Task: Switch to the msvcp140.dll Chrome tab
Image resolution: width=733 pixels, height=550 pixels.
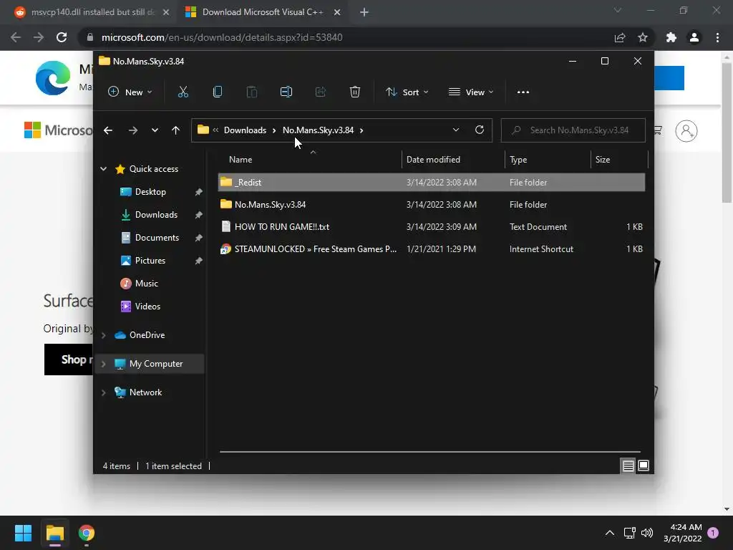Action: tap(92, 12)
